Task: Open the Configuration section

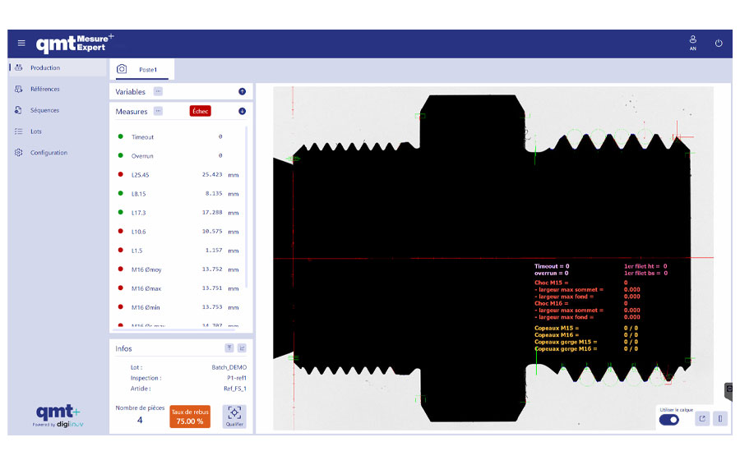Action: (x=49, y=153)
